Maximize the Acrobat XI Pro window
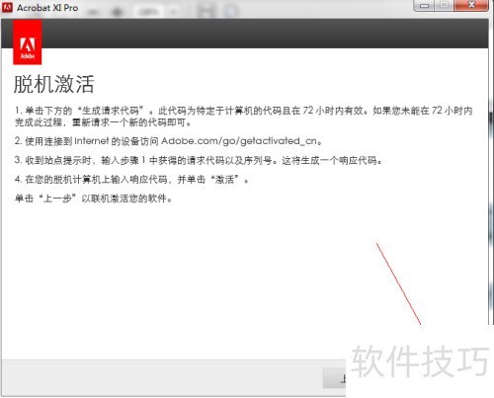 [x=445, y=6]
